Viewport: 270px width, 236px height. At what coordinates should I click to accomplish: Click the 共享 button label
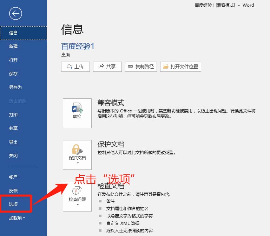click(x=111, y=67)
